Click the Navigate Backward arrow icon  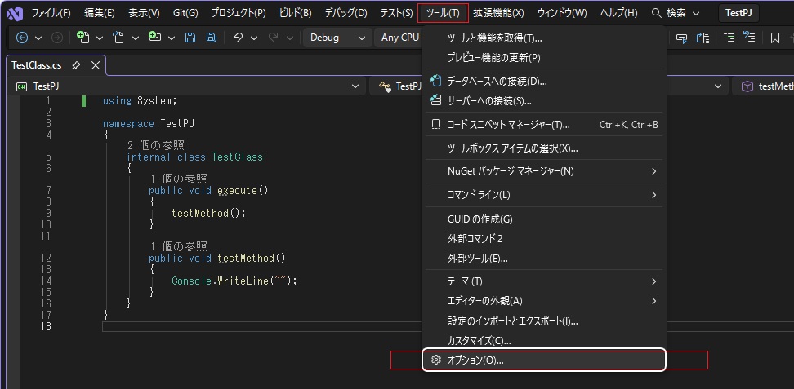(21, 38)
